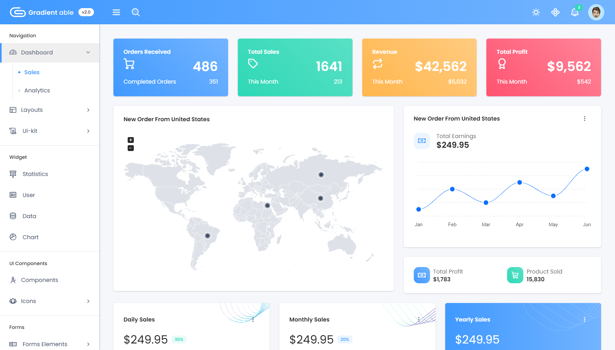Click the Jun data point on chart
Image resolution: width=615 pixels, height=350 pixels.
(587, 169)
